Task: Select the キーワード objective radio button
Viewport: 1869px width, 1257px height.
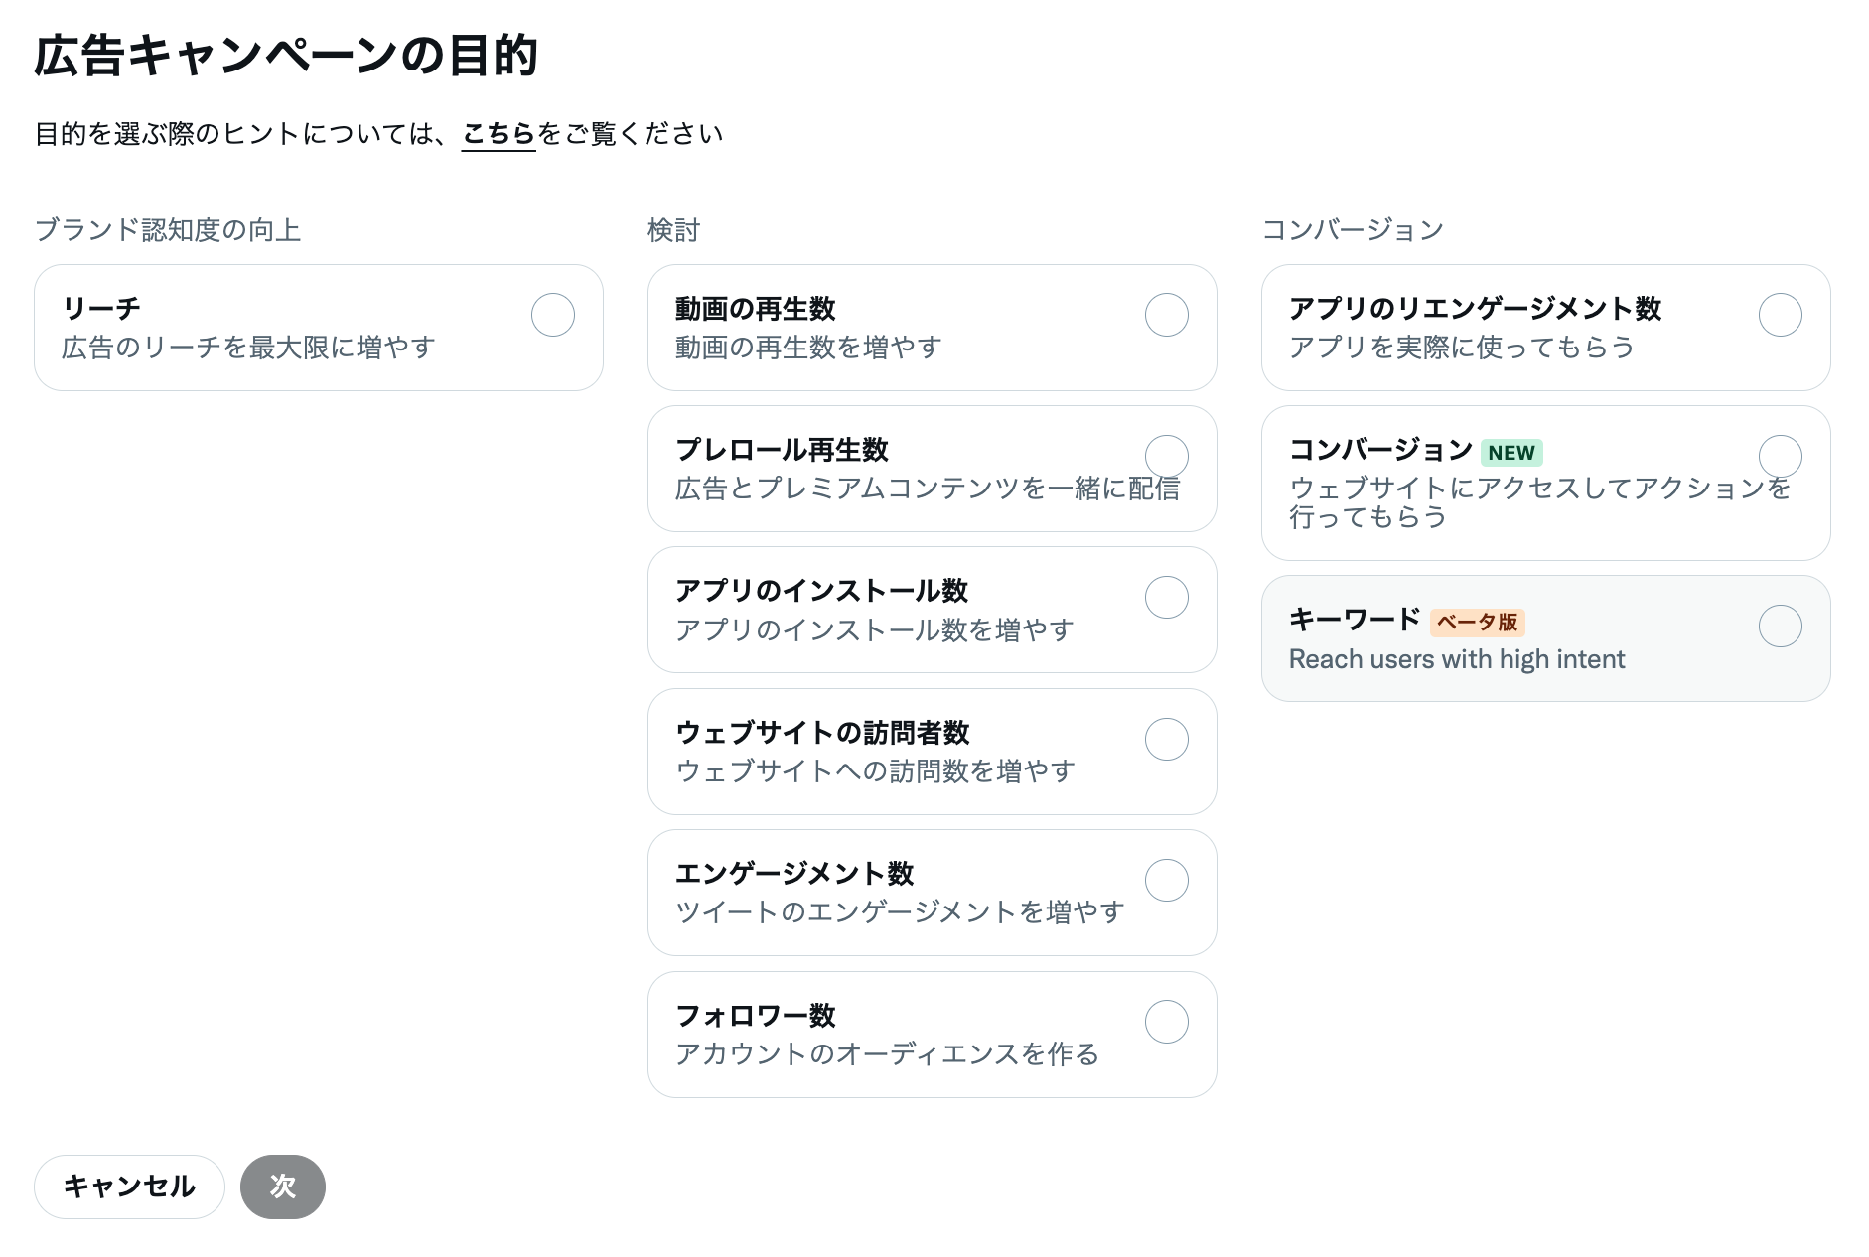Action: (1780, 627)
